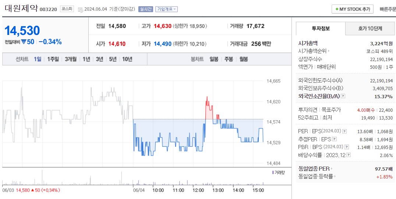This screenshot has height=199, width=396.
Task: Click help icon beside 외국인소진율(B/A)
Action: pyautogui.click(x=343, y=96)
